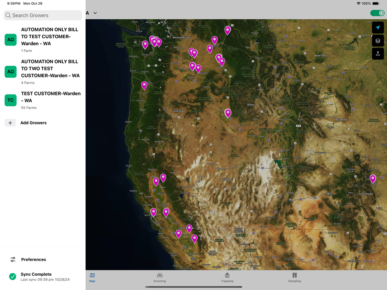387x290 pixels.
Task: Click the '4 Farms' count text
Action: 28,83
